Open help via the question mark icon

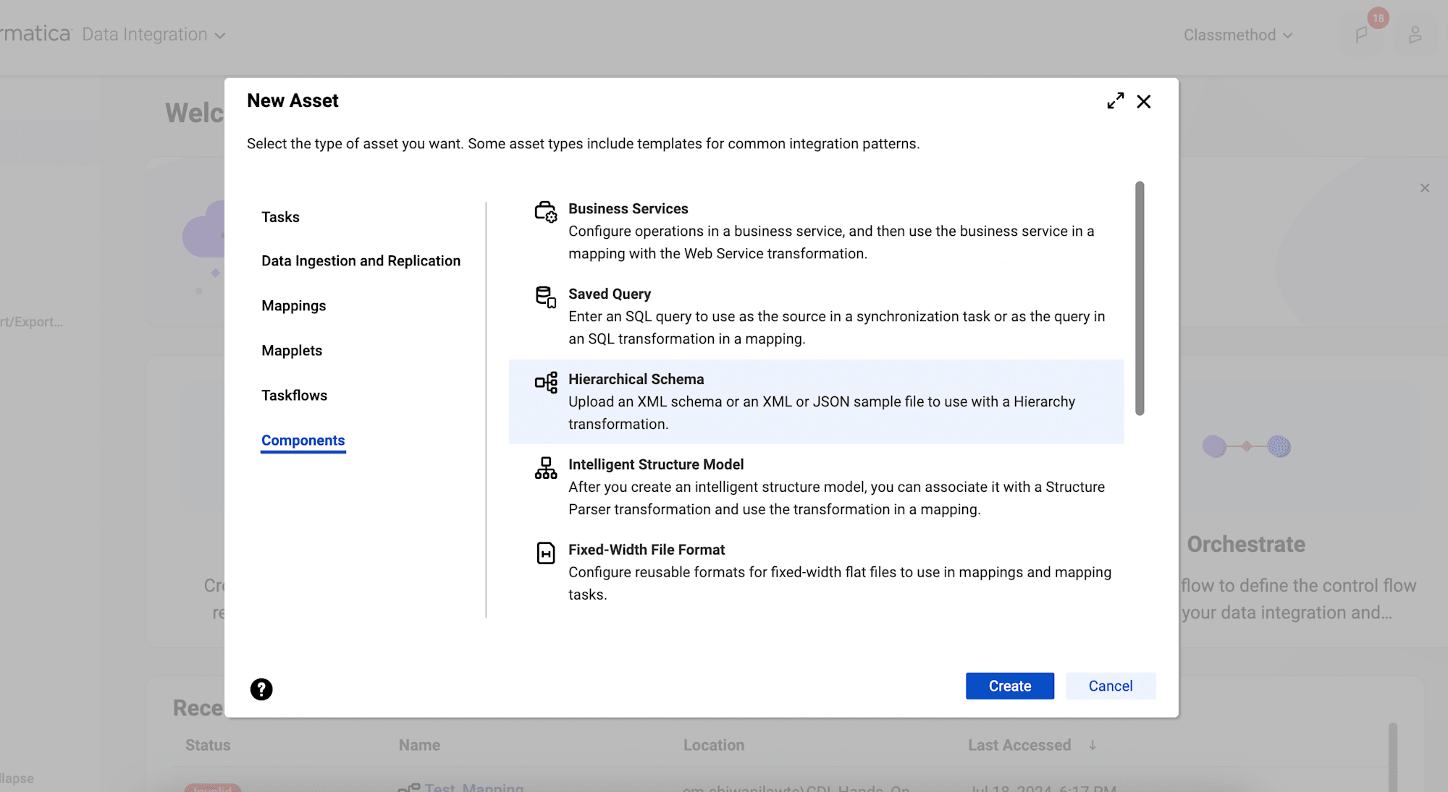pos(261,689)
